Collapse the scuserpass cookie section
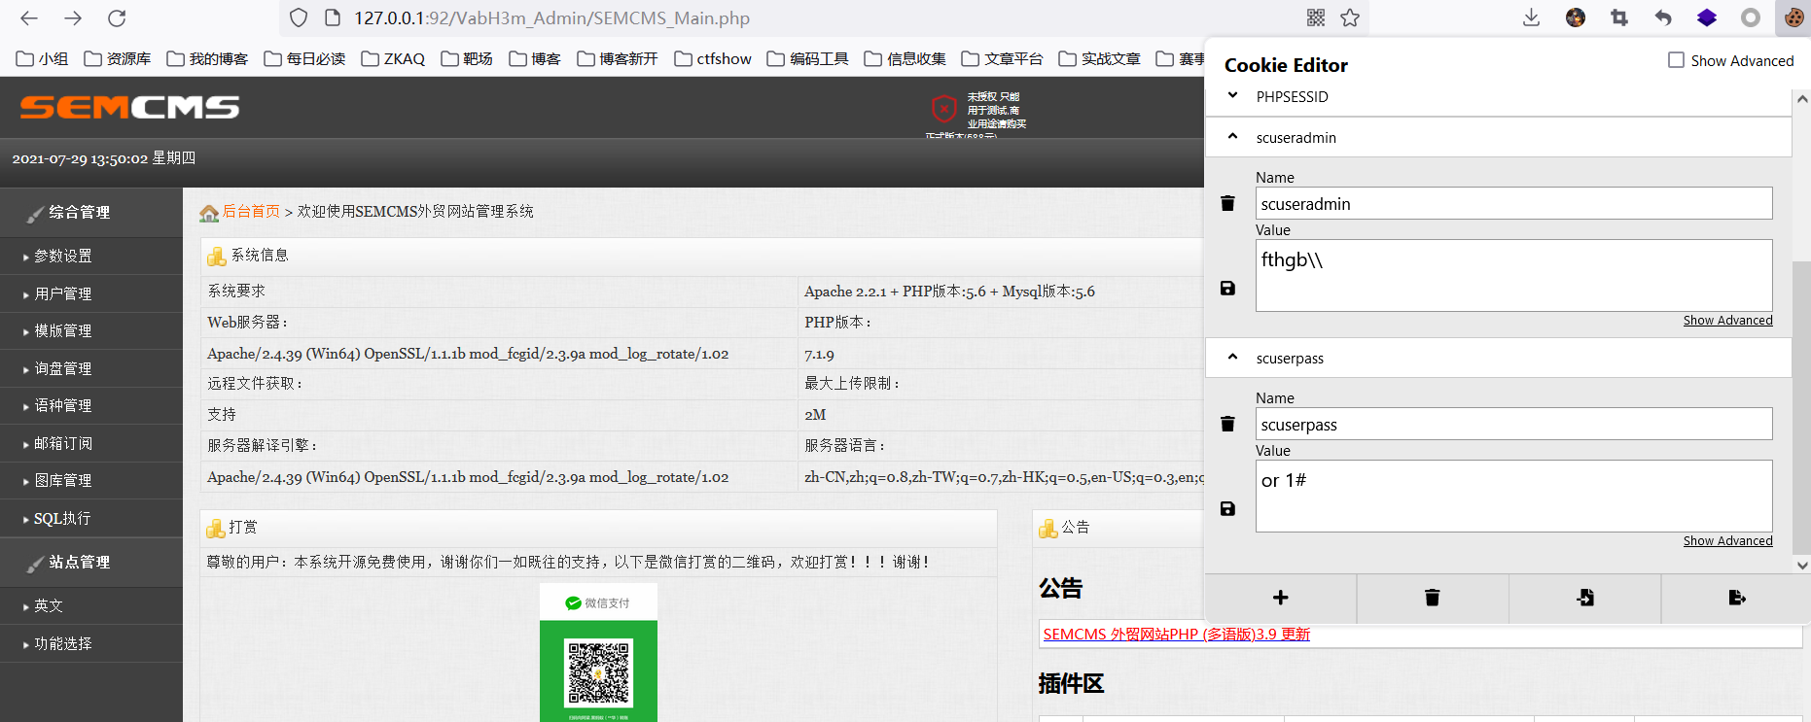This screenshot has height=722, width=1811. point(1233,358)
